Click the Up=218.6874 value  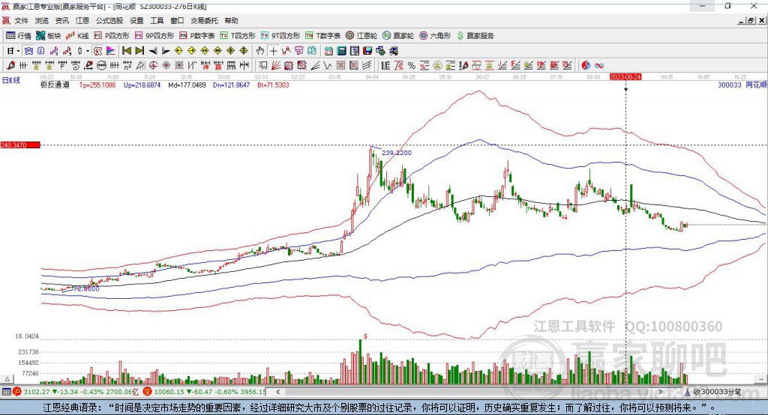point(142,85)
